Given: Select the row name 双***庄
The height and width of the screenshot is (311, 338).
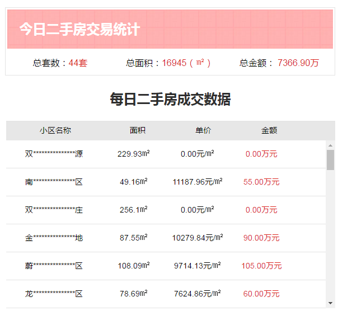Looking at the screenshot, I should pos(54,210).
